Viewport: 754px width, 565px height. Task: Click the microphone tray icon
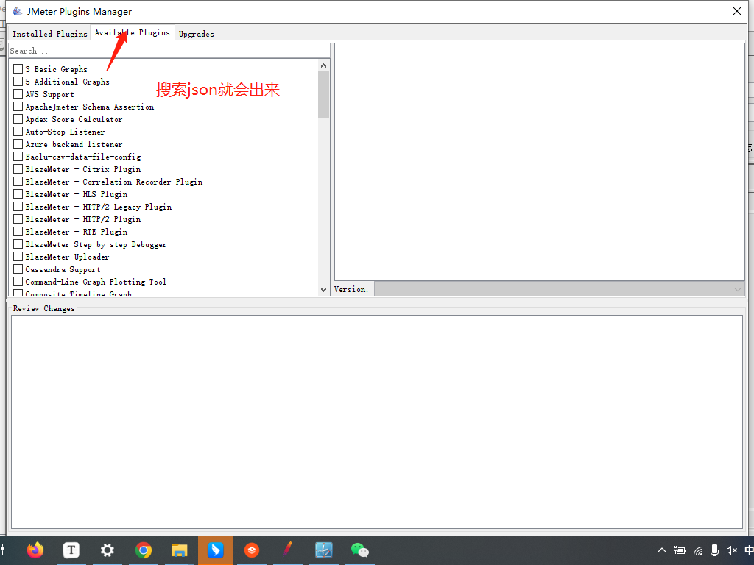pyautogui.click(x=714, y=550)
